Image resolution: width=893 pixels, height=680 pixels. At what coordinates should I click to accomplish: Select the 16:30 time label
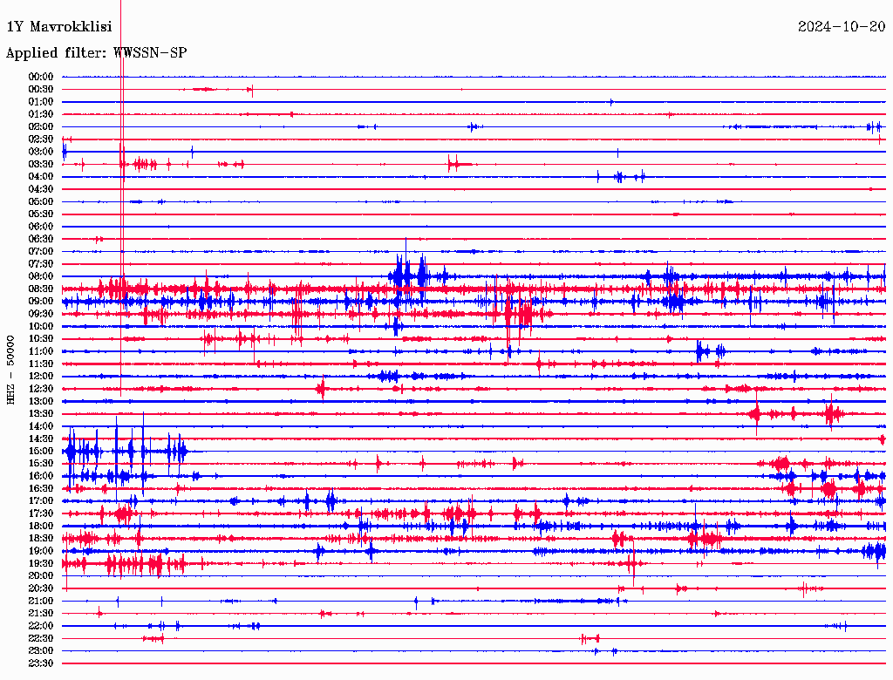(x=41, y=489)
